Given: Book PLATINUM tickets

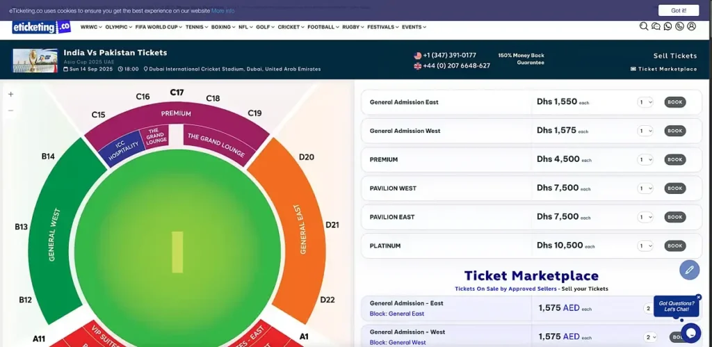Looking at the screenshot, I should coord(674,246).
